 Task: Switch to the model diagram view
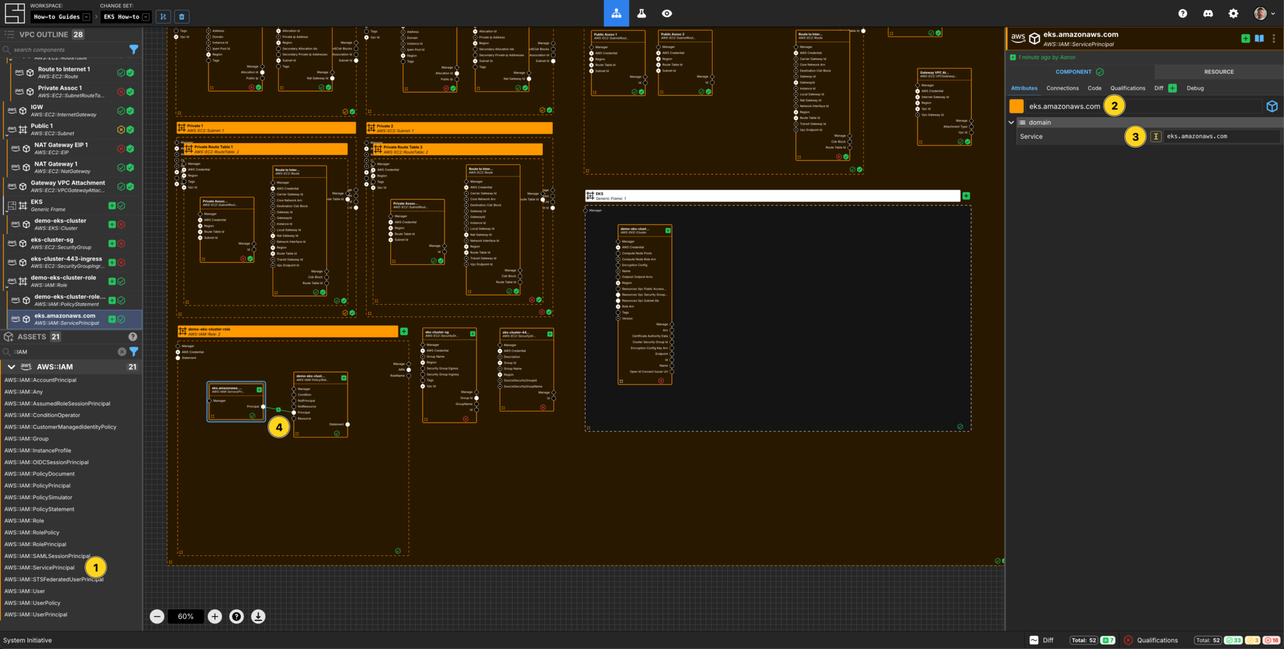616,13
